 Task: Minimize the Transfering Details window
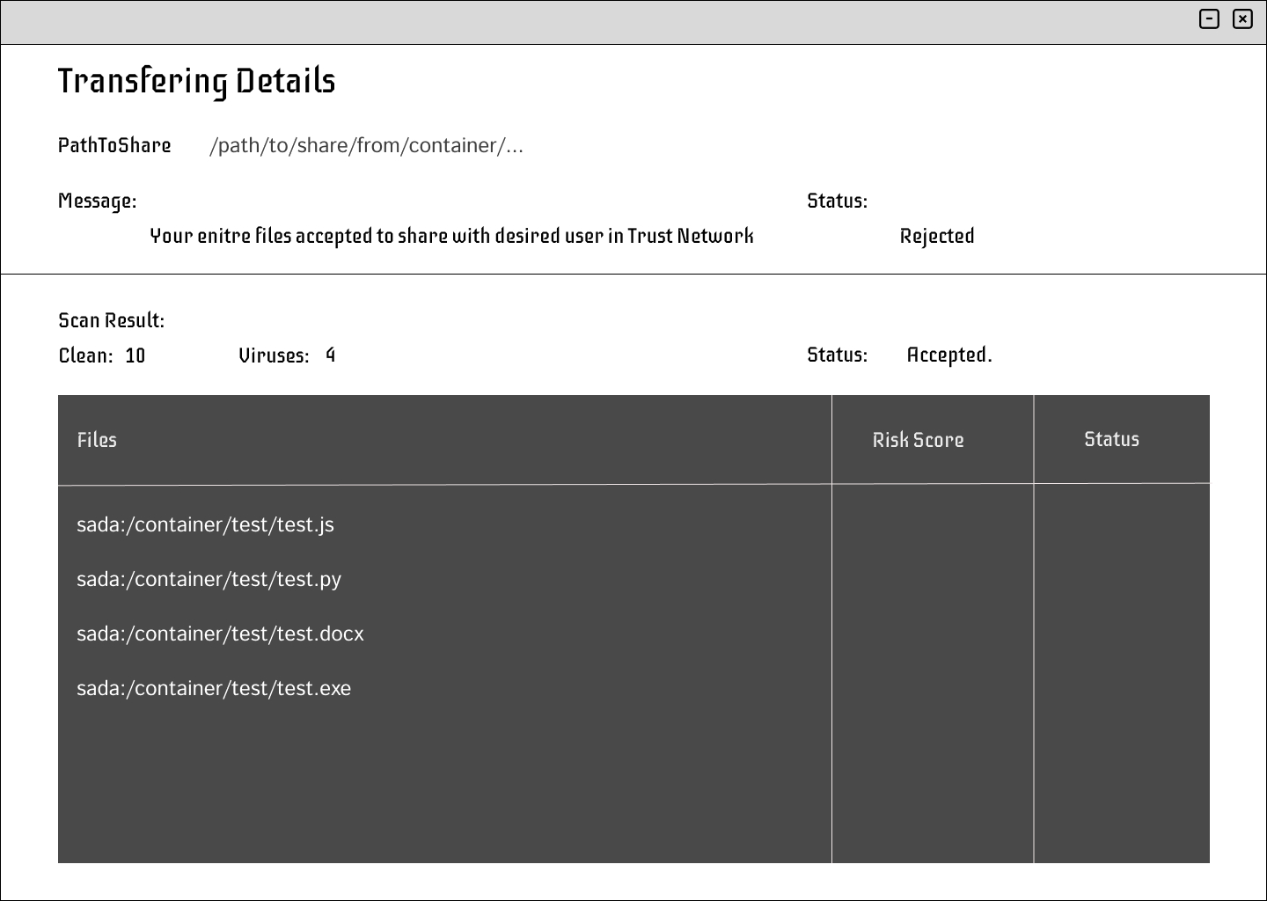(x=1209, y=18)
